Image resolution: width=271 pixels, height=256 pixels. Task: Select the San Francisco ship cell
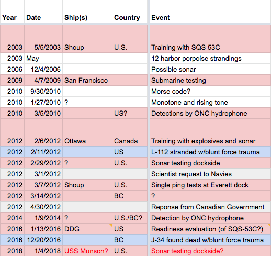(87, 80)
